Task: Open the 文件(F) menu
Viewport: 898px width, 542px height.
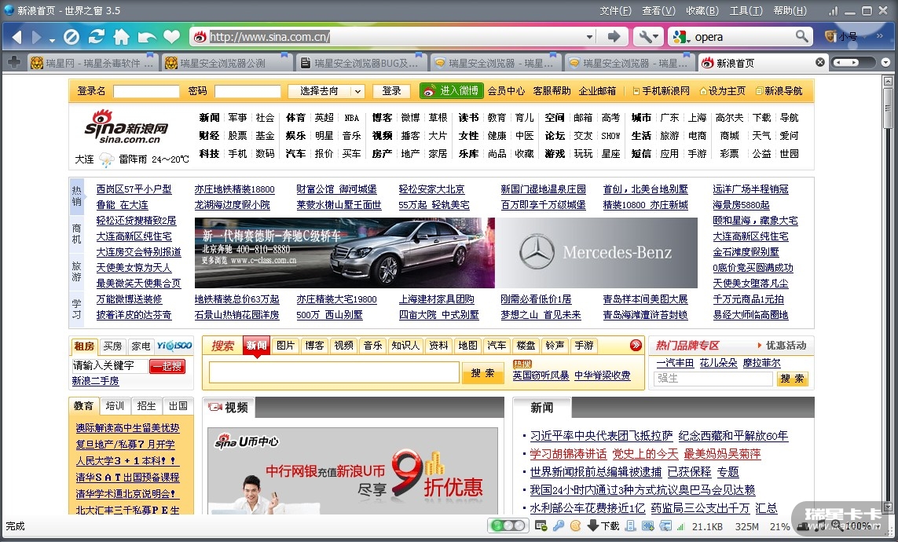Action: tap(616, 11)
